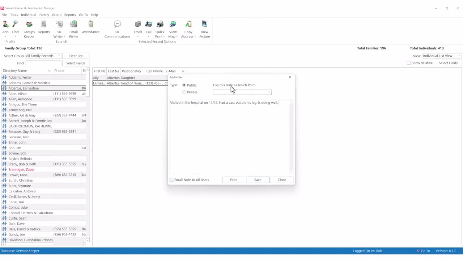Save the note

click(x=258, y=180)
